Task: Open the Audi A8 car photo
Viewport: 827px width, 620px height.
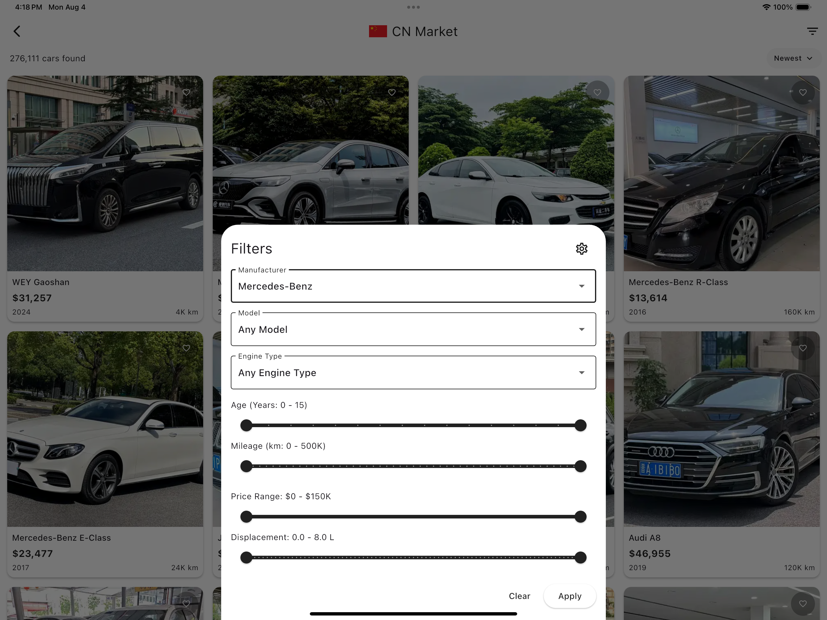Action: (x=722, y=429)
